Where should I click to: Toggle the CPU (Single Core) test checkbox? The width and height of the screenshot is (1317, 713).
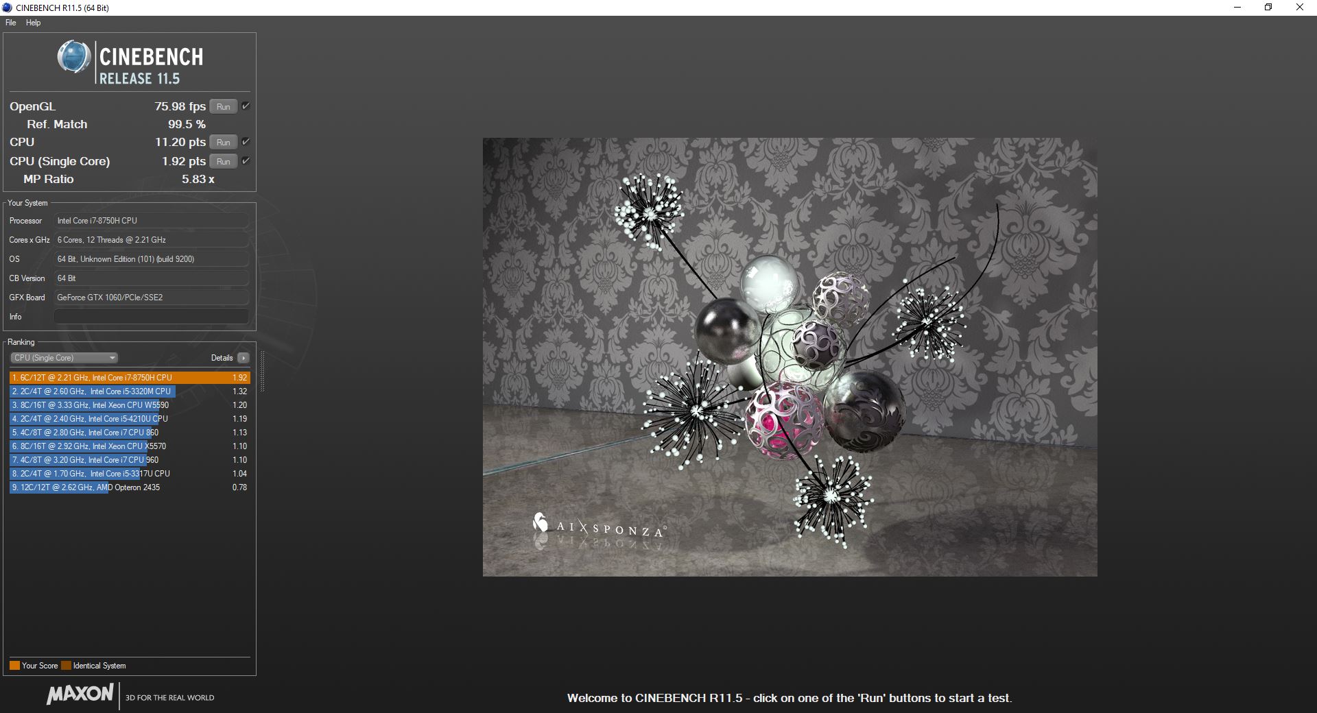point(246,160)
